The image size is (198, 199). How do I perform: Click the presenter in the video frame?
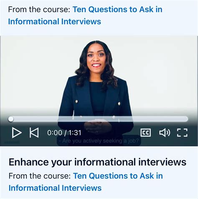(x=96, y=86)
